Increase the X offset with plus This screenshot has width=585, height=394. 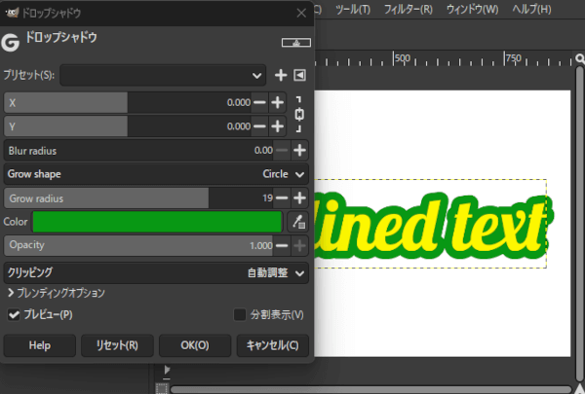(x=278, y=102)
